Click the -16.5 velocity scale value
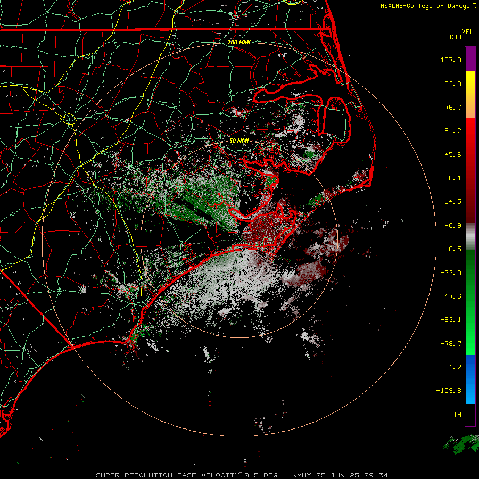Screen dimensions: 479x479 coord(451,249)
